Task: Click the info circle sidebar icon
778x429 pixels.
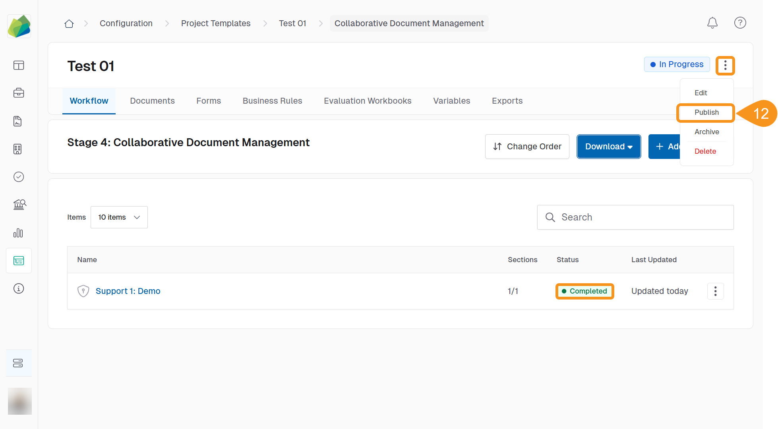Action: [x=19, y=288]
